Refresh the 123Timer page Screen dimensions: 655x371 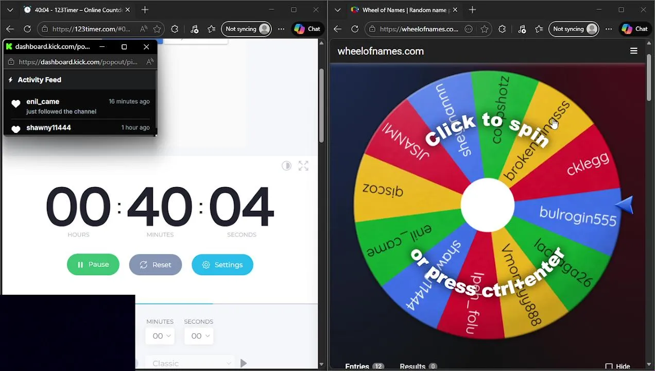pos(27,29)
